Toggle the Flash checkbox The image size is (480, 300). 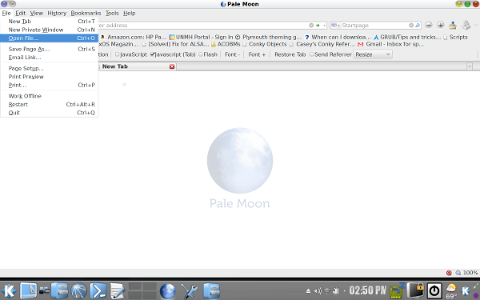tap(201, 54)
